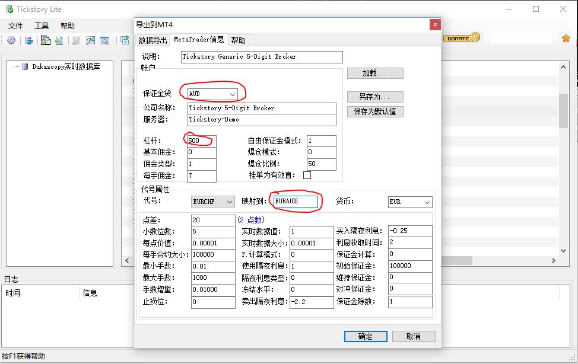
Task: Click the 初始保证金 field showing 100000
Action: [410, 266]
